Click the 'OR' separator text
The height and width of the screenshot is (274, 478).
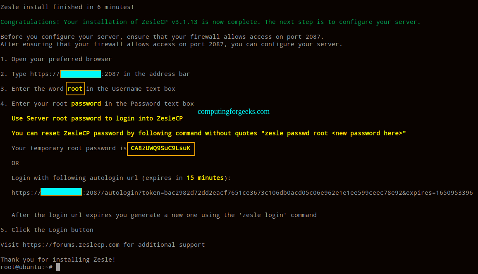[15, 163]
